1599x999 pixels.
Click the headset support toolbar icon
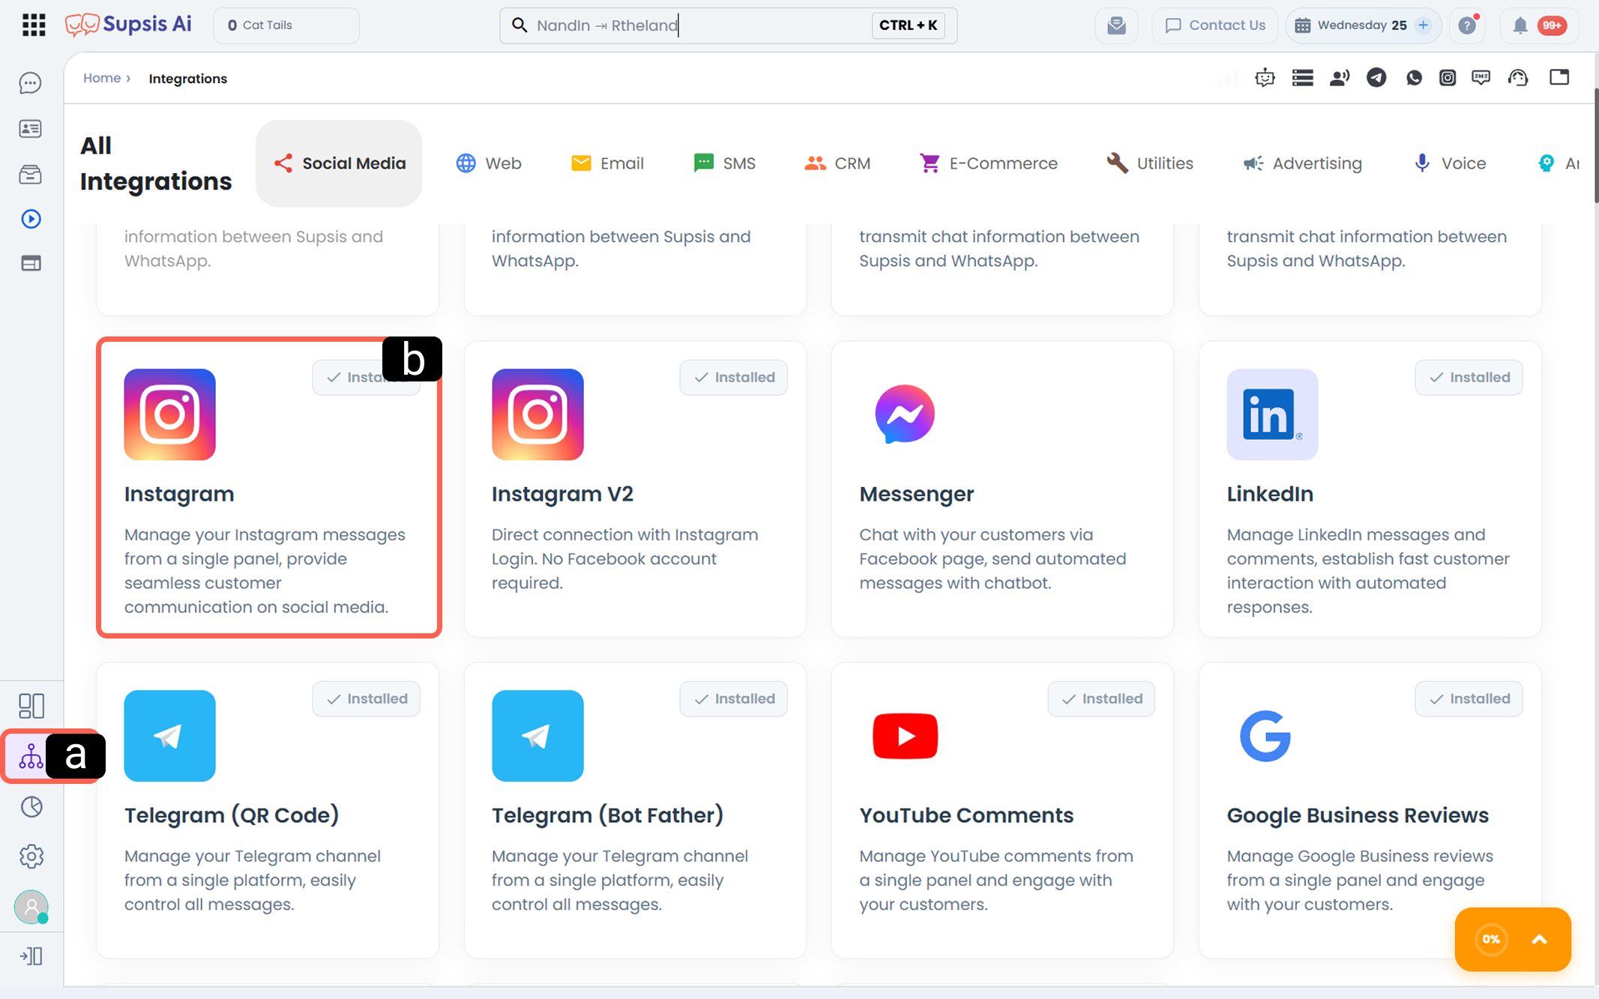coord(1518,78)
